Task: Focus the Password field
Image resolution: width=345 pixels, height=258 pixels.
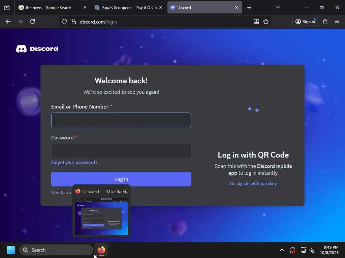Action: click(x=121, y=151)
